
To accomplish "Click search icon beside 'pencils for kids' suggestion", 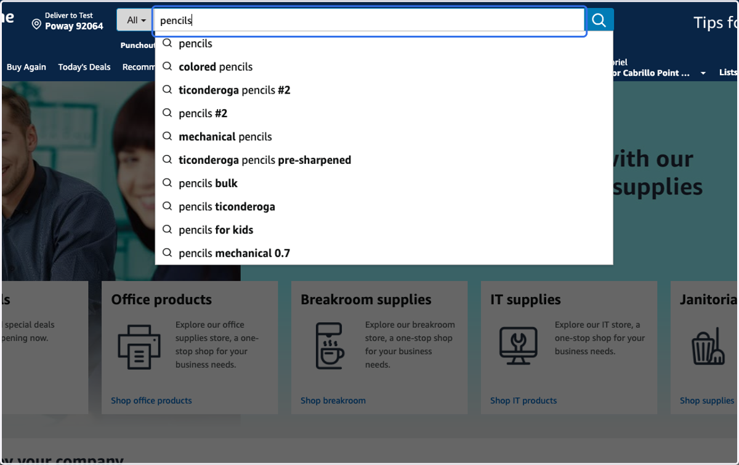I will (x=167, y=230).
